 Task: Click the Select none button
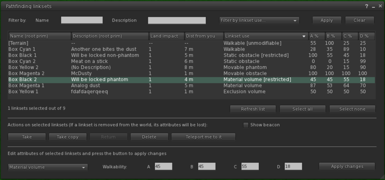coord(352,109)
